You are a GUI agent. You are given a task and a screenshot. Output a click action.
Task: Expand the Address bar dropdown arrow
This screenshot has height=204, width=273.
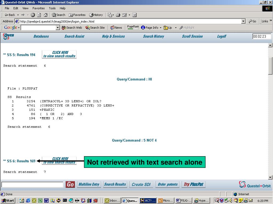pyautogui.click(x=243, y=21)
